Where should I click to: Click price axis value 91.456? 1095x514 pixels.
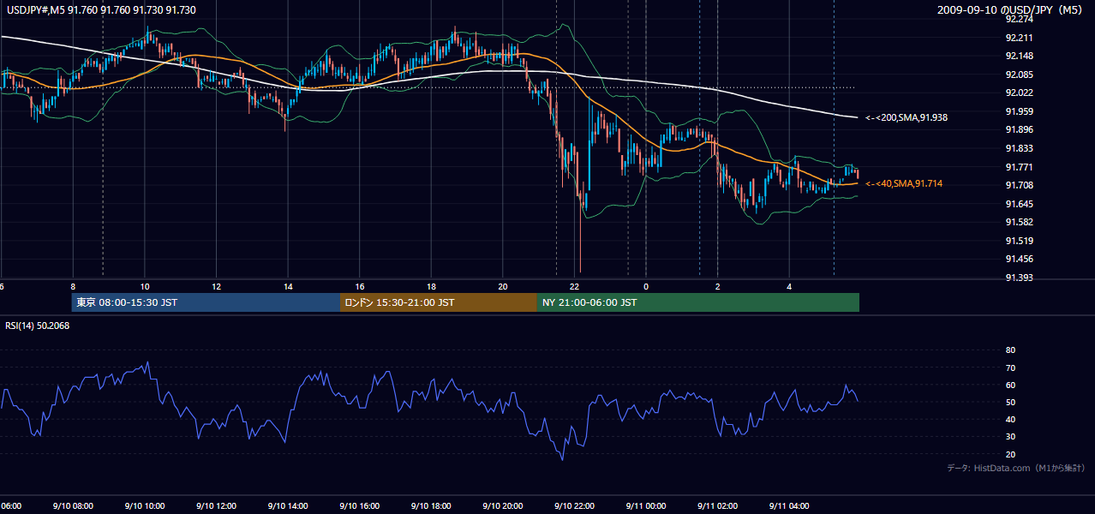coord(1020,259)
